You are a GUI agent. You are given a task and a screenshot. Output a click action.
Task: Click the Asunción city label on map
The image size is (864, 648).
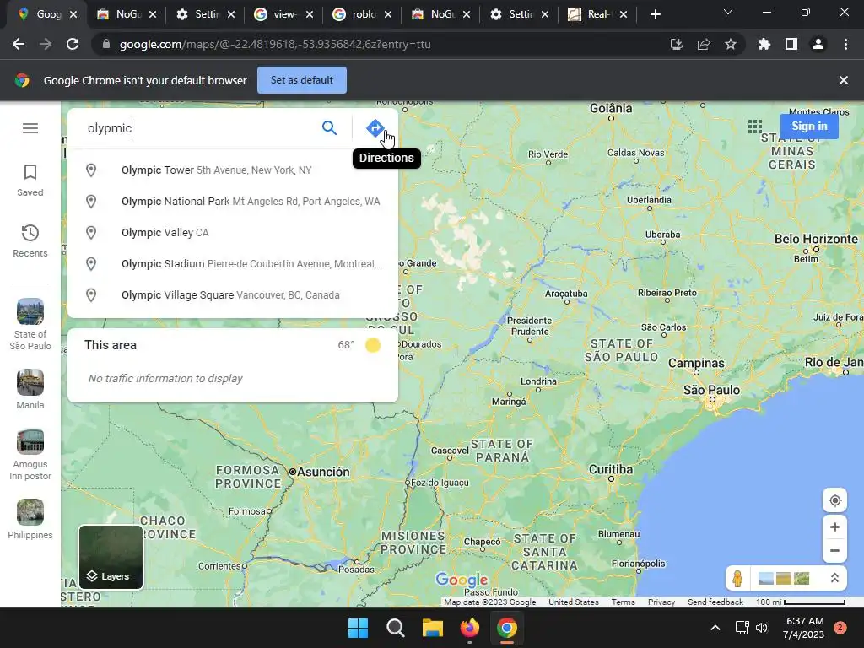(323, 472)
